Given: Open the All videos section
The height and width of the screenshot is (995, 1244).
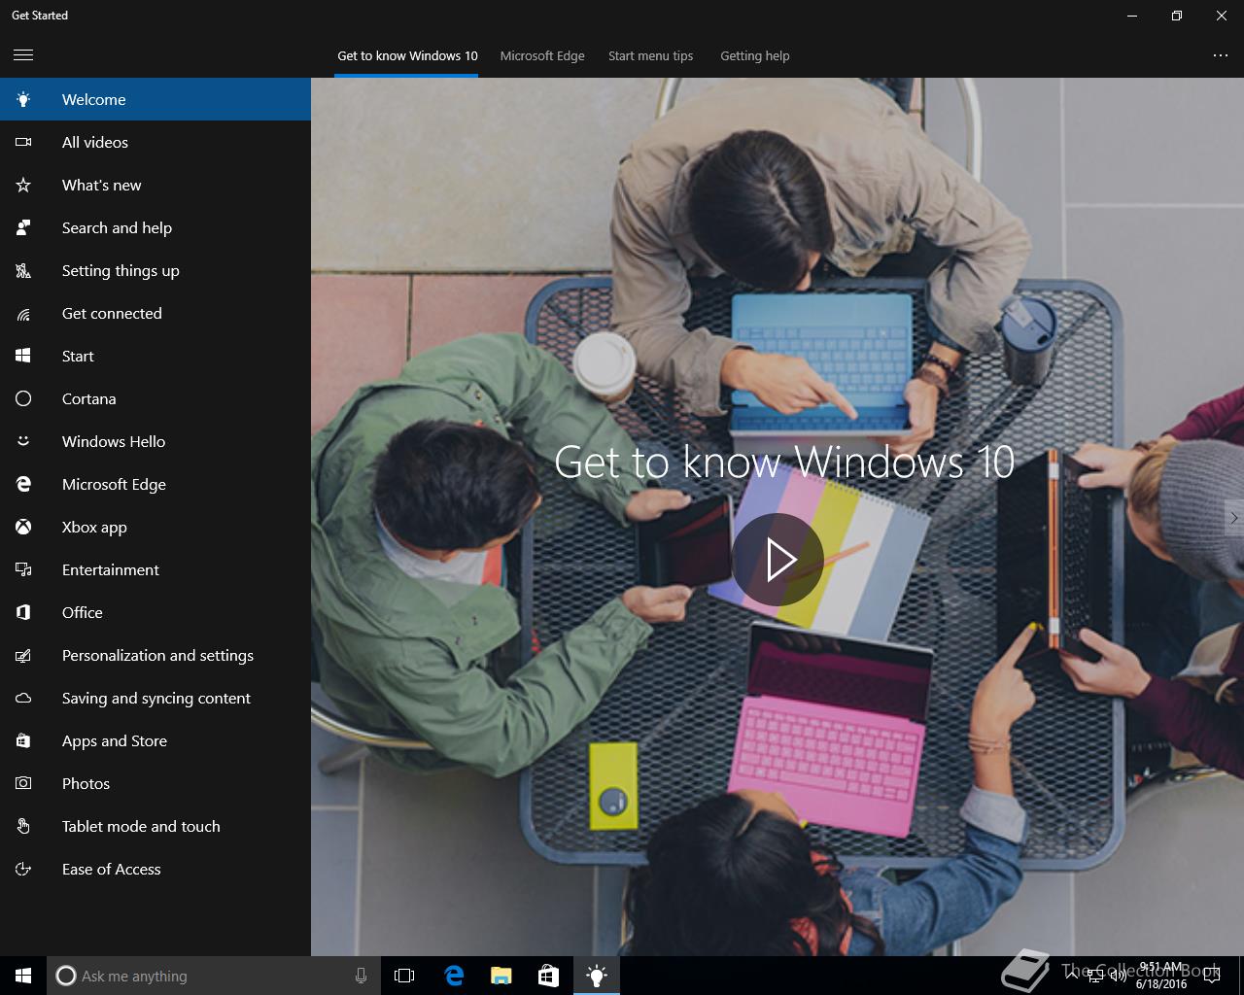Looking at the screenshot, I should 155,142.
